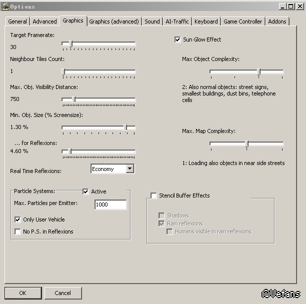The image size is (306, 304).
Task: Click the text about loading objects in near side streets
Action: [233, 163]
